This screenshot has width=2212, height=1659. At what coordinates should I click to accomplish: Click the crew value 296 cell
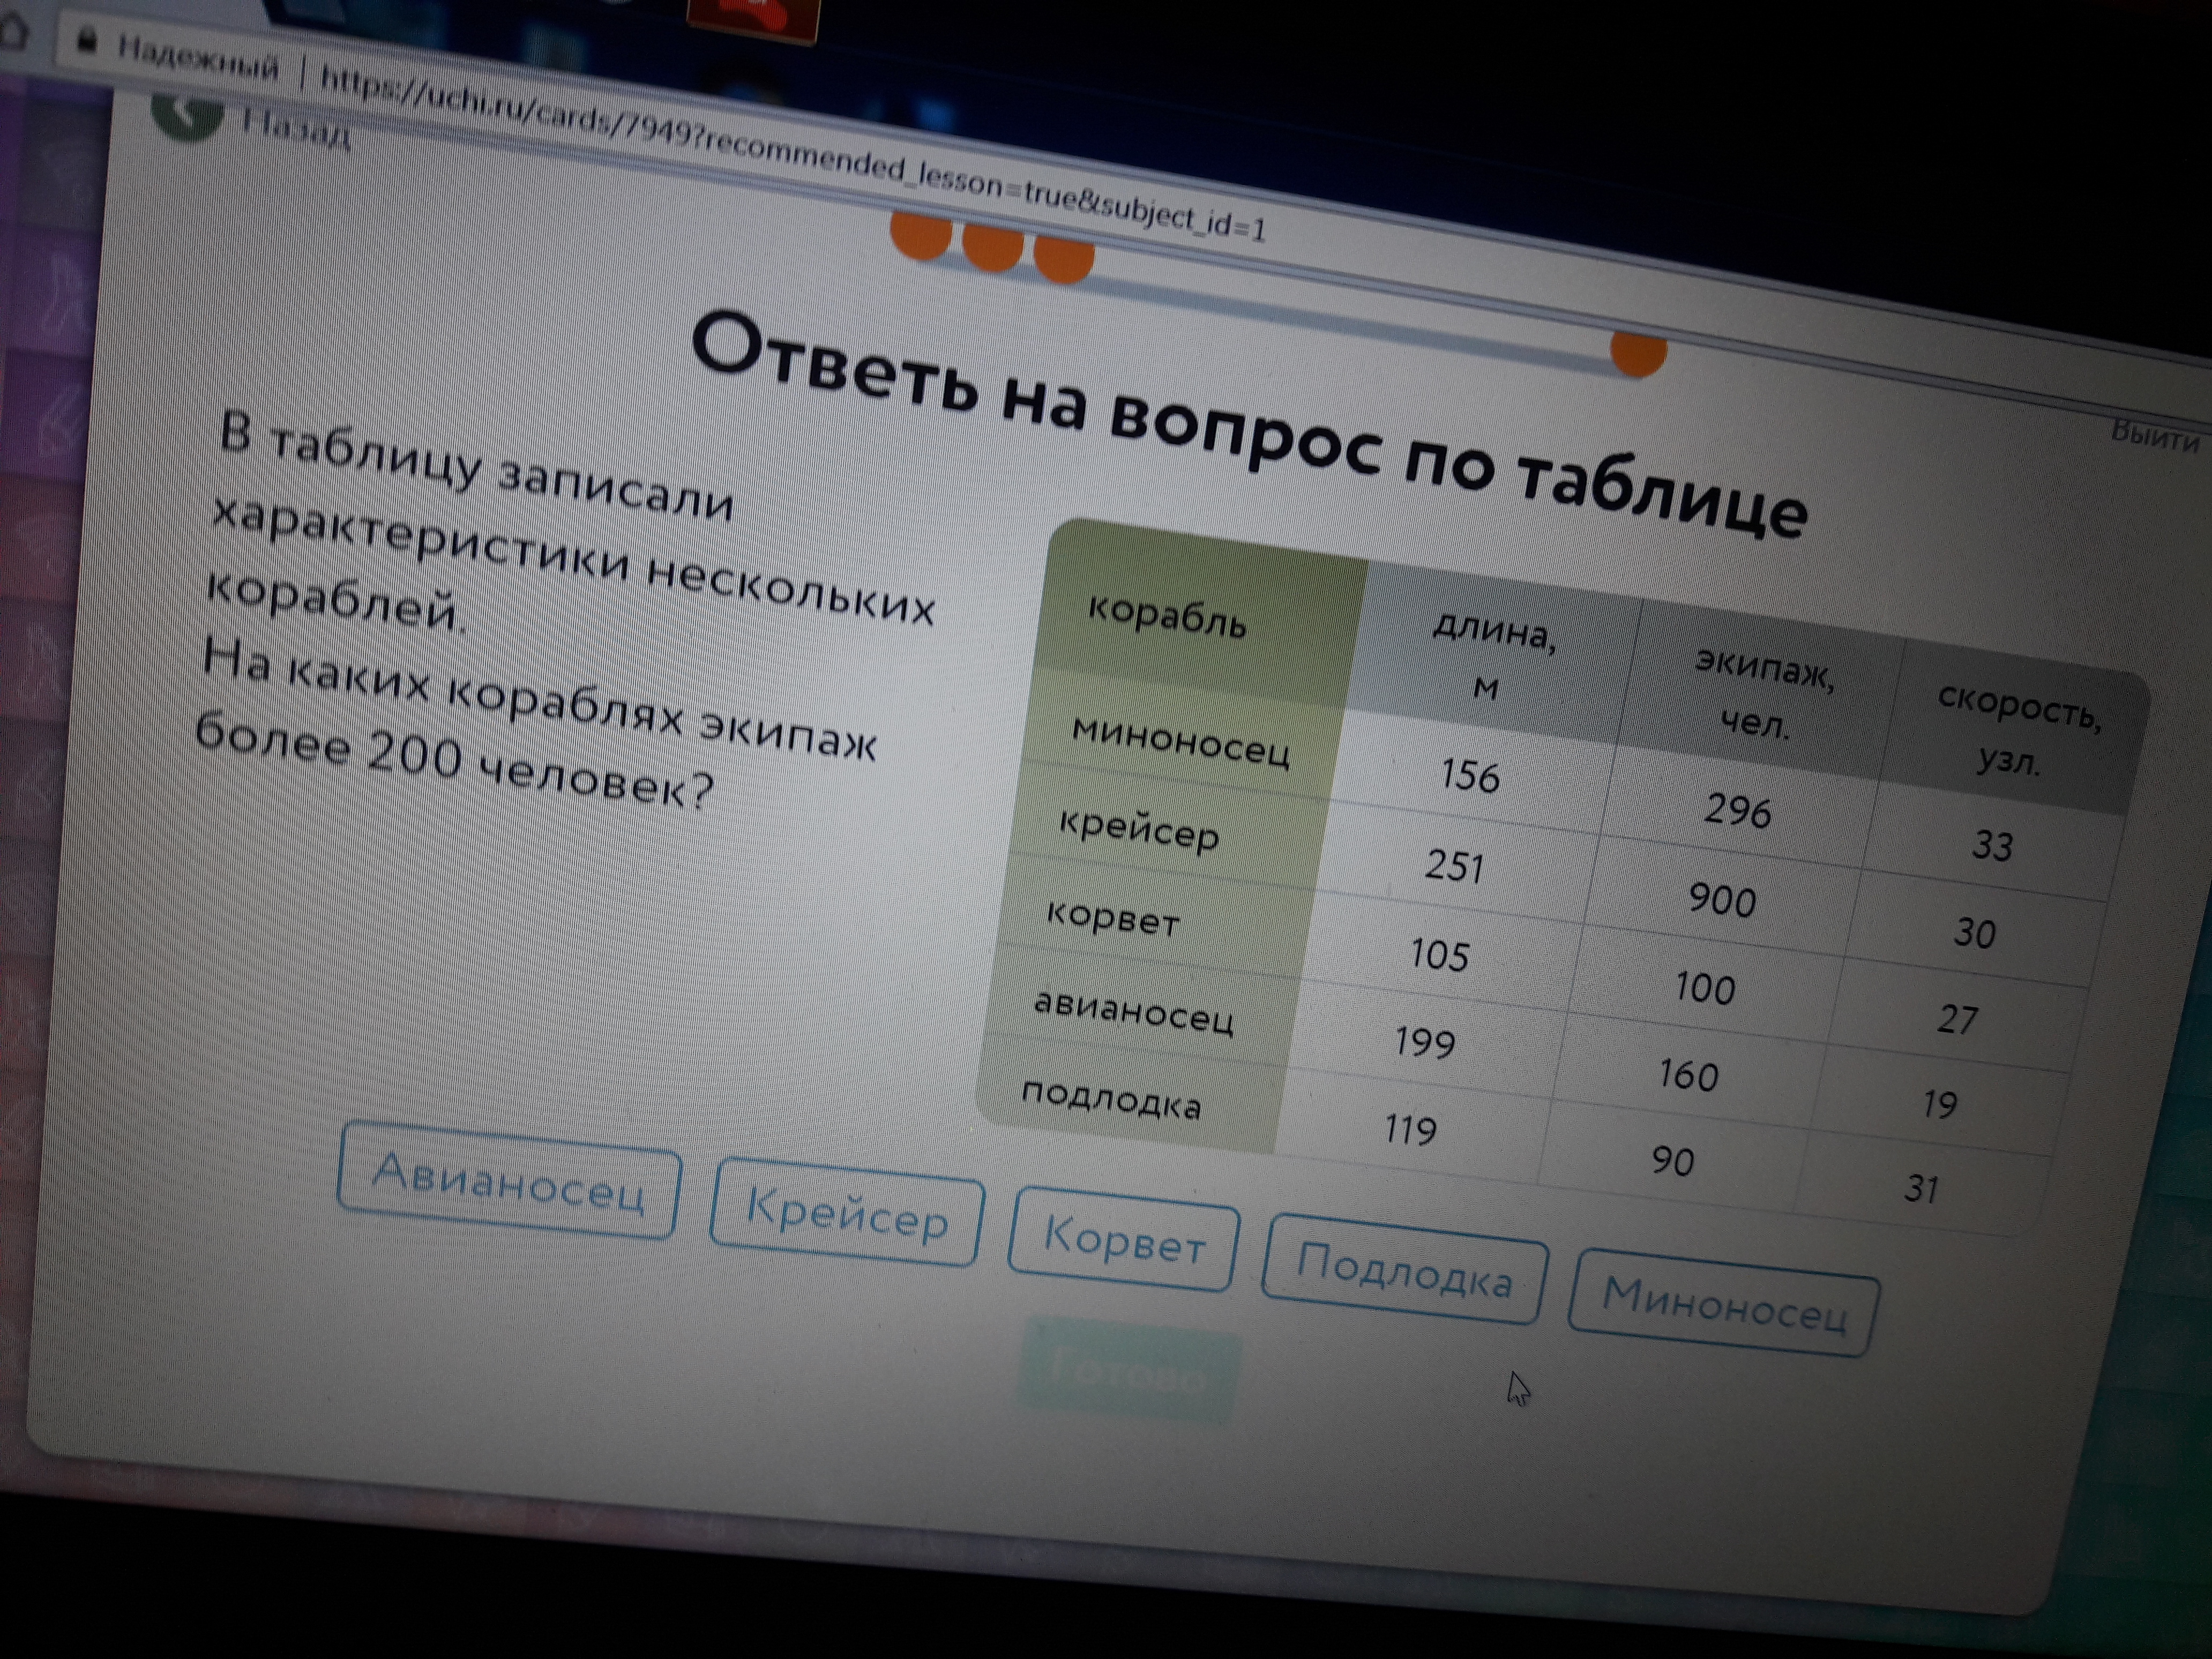point(1738,810)
